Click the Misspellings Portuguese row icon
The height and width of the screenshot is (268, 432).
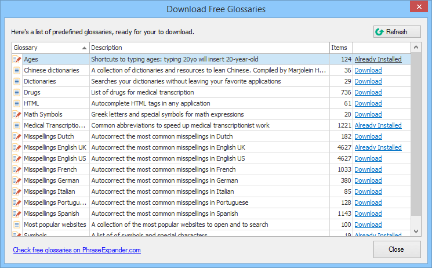[17, 202]
